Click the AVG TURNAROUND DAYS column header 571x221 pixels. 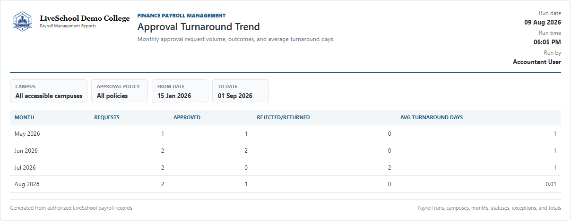(432, 117)
